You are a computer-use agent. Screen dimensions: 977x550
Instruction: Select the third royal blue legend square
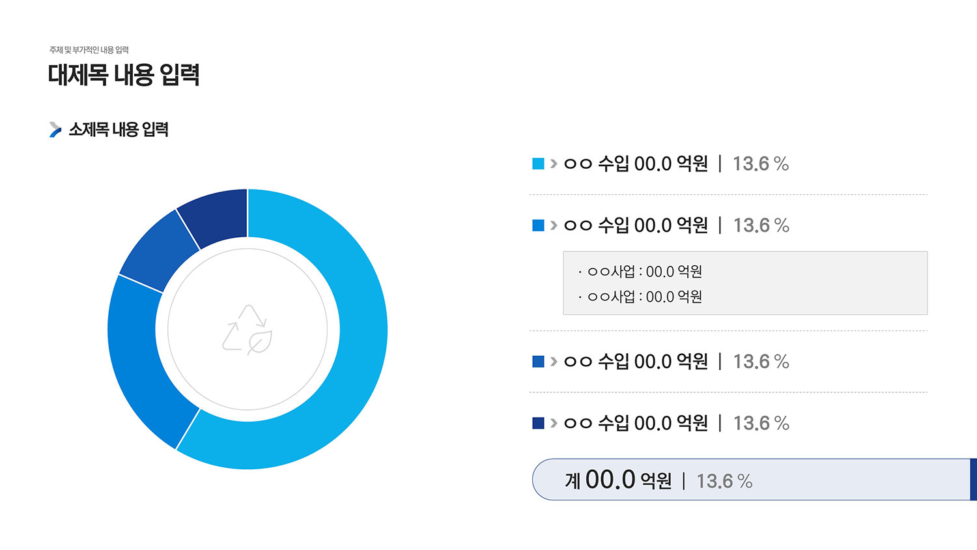pyautogui.click(x=538, y=361)
